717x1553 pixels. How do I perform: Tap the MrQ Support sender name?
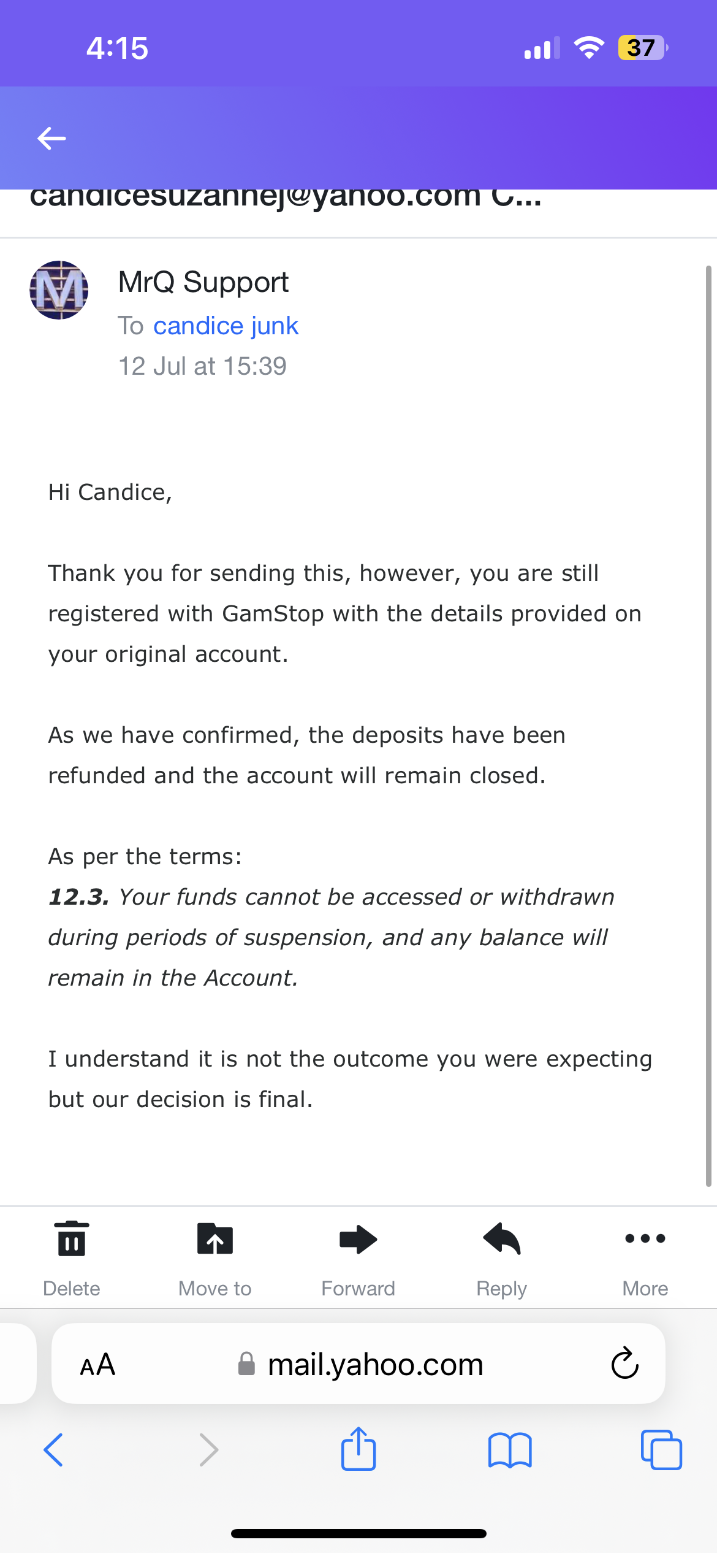[203, 282]
